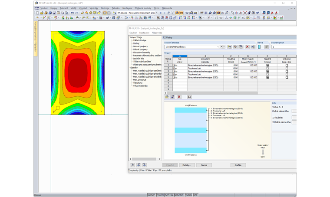Open the Schichtenaufbau 1 composition dropdown

tap(218, 47)
